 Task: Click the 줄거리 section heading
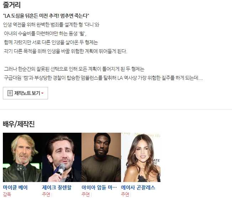tap(12, 5)
